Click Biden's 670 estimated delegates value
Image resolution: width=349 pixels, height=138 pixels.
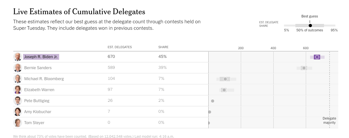(111, 57)
